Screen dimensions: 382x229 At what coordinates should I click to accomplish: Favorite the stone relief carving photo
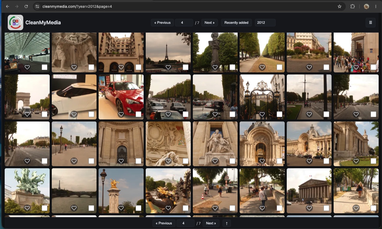tap(74, 67)
